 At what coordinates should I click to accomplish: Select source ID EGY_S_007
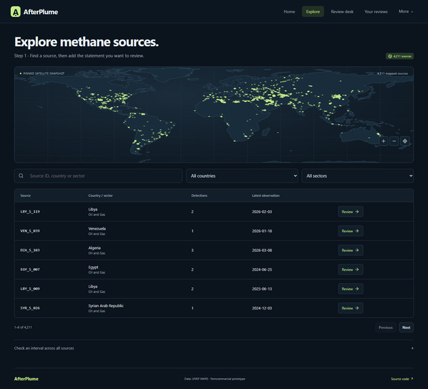30,270
